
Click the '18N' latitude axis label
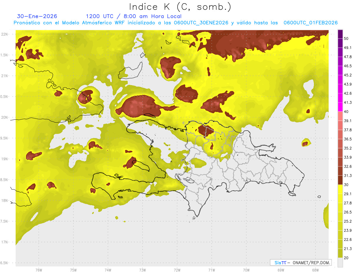(x=4, y=201)
